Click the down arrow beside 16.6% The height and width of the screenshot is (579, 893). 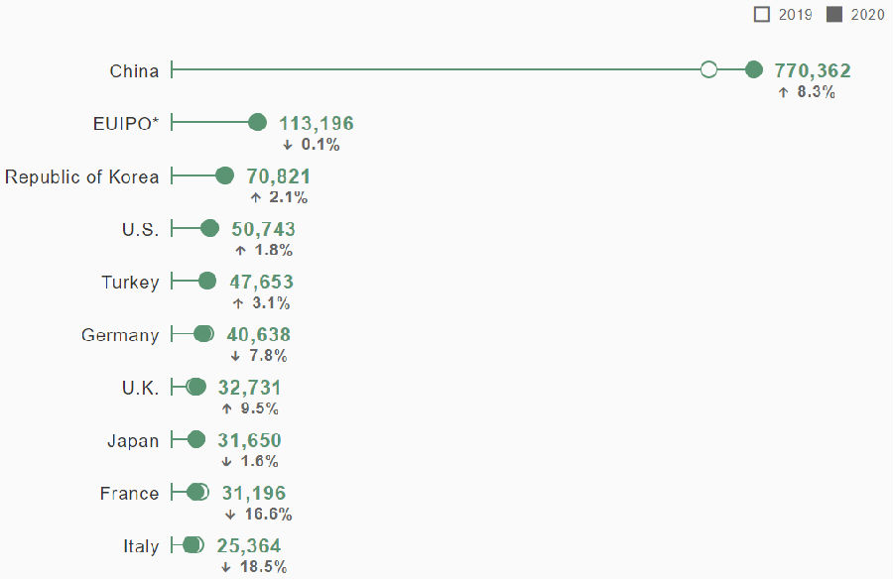point(230,515)
